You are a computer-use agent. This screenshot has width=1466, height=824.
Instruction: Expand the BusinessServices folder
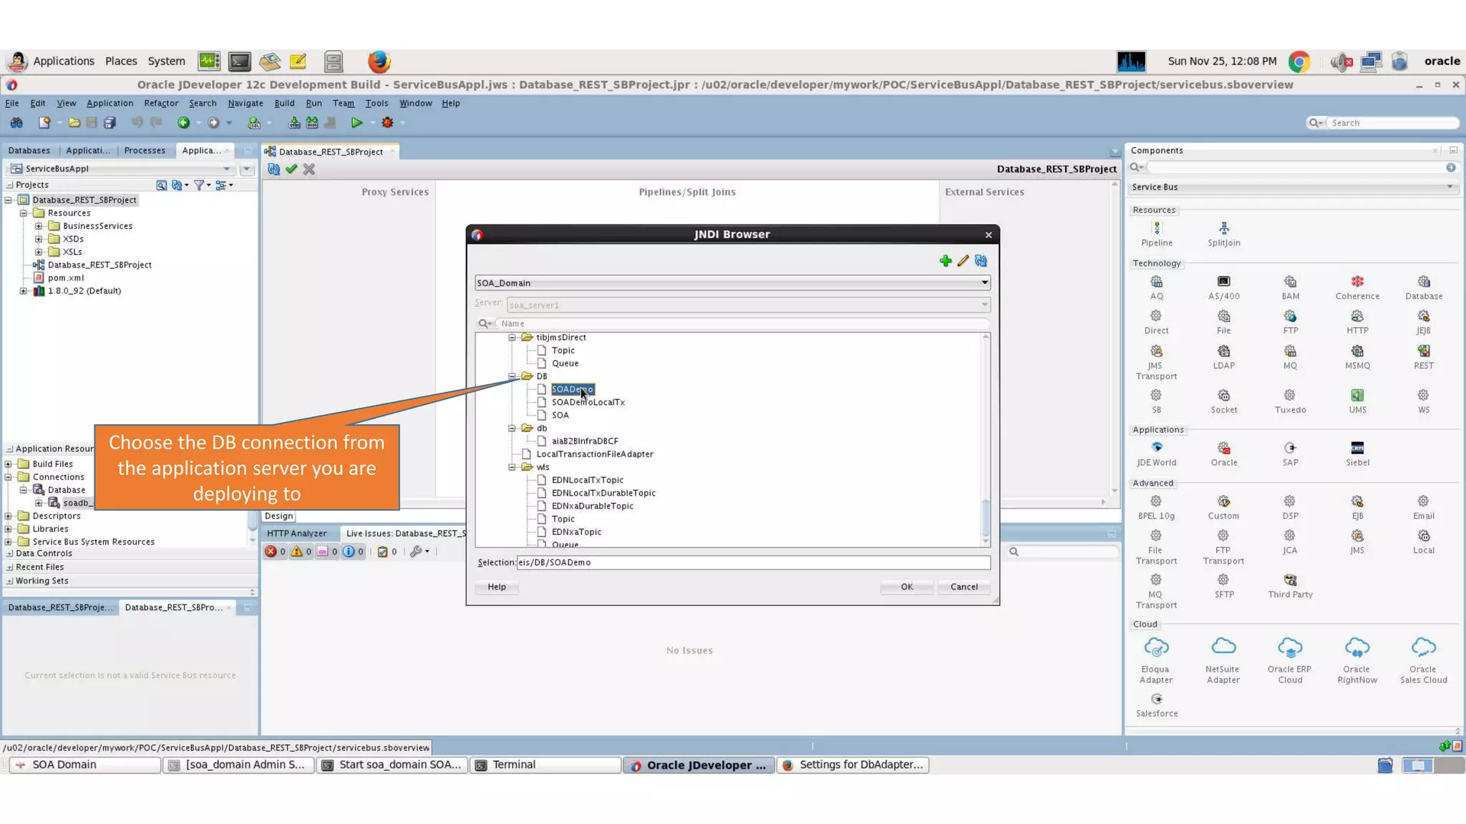coord(39,226)
